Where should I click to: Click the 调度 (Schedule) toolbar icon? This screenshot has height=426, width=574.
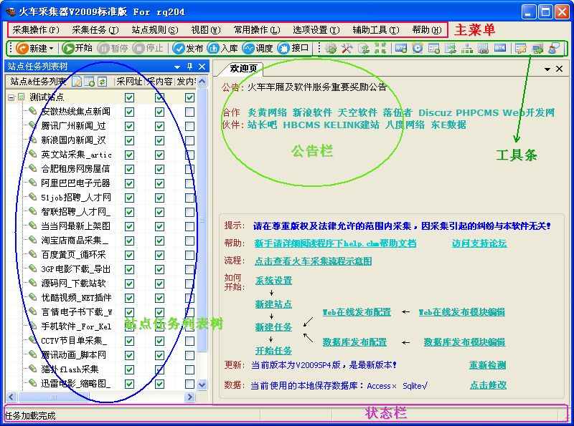(x=258, y=48)
